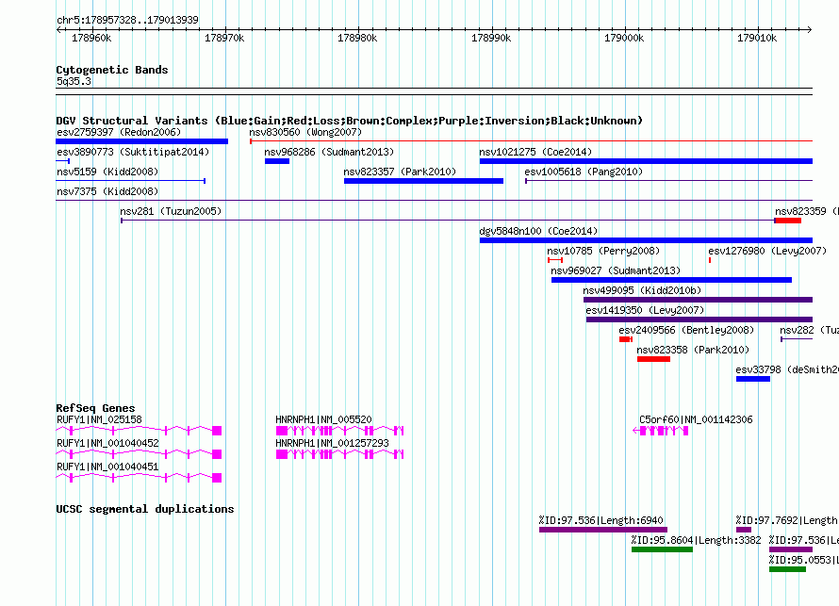Viewport: 839px width, 606px height.
Task: Click the 178990k ruler position label
Action: point(491,38)
